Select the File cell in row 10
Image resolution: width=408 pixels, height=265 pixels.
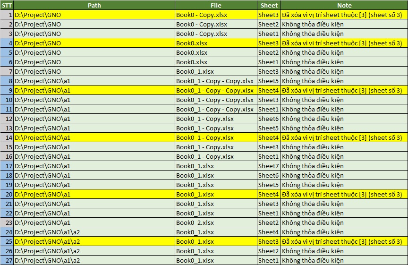(x=216, y=100)
